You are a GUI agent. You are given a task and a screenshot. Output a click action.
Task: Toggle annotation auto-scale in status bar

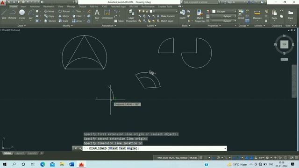(251, 158)
